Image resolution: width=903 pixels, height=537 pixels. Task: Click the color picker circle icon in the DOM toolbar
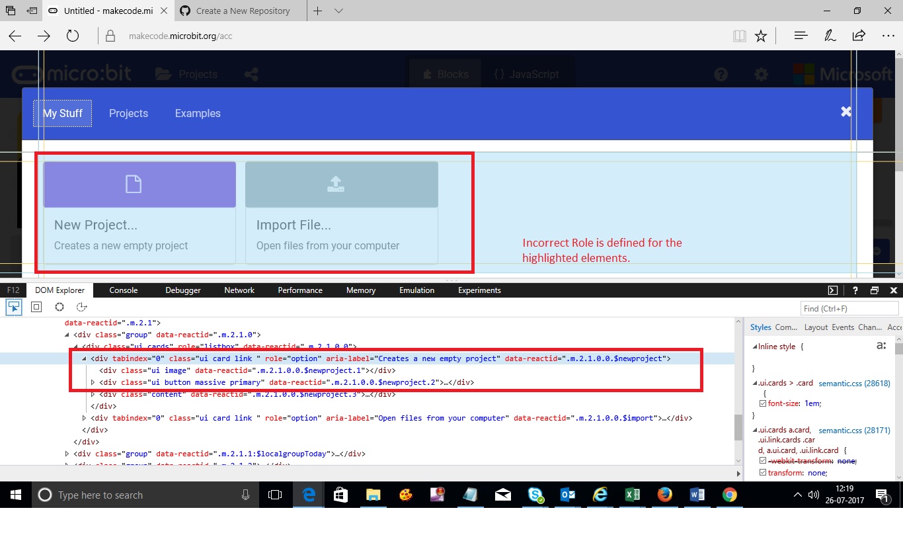tap(59, 307)
